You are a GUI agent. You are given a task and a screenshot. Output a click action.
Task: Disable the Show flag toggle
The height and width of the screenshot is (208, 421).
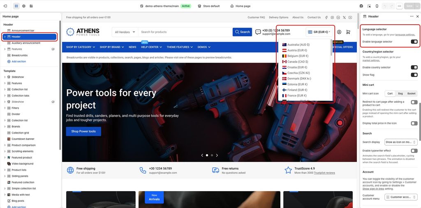point(414,75)
